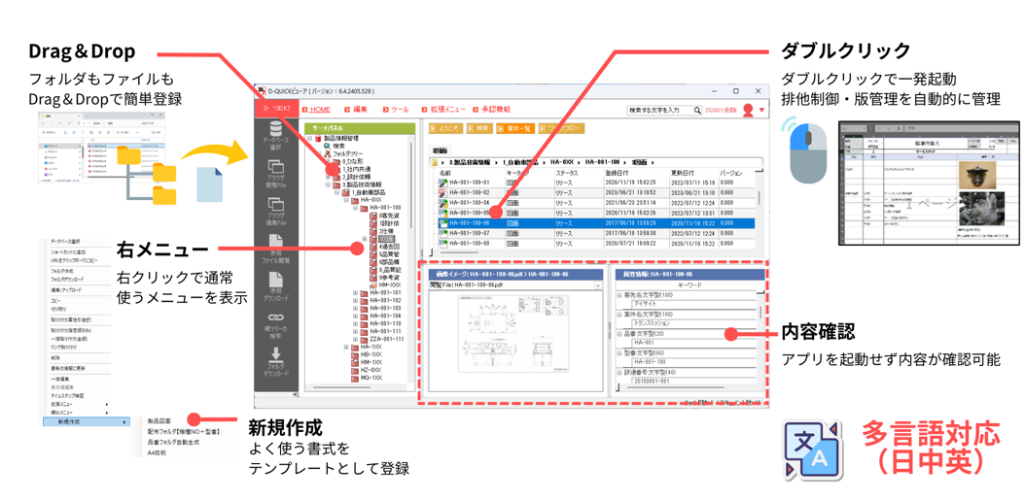The width and height of the screenshot is (1024, 500).
Task: Click the red user account icon
Action: (748, 111)
